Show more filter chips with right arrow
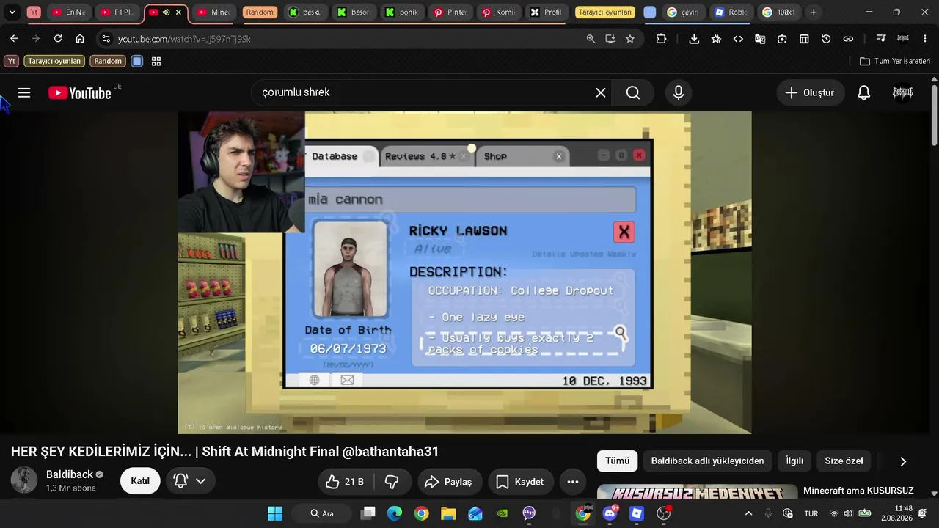This screenshot has height=528, width=939. pyautogui.click(x=903, y=461)
